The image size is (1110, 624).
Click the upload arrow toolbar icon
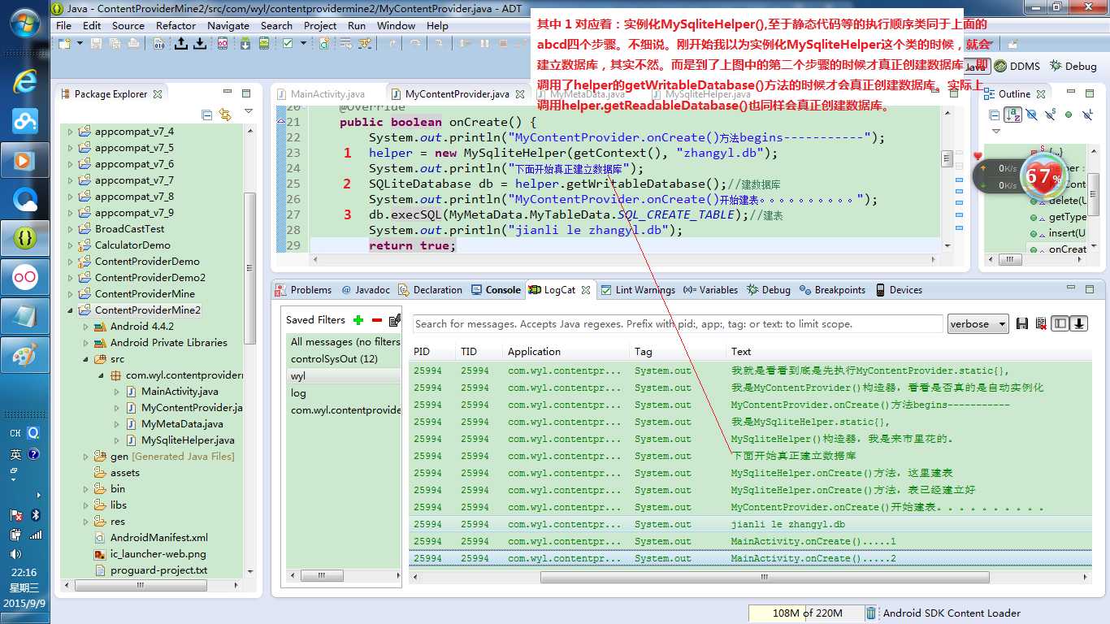point(180,43)
